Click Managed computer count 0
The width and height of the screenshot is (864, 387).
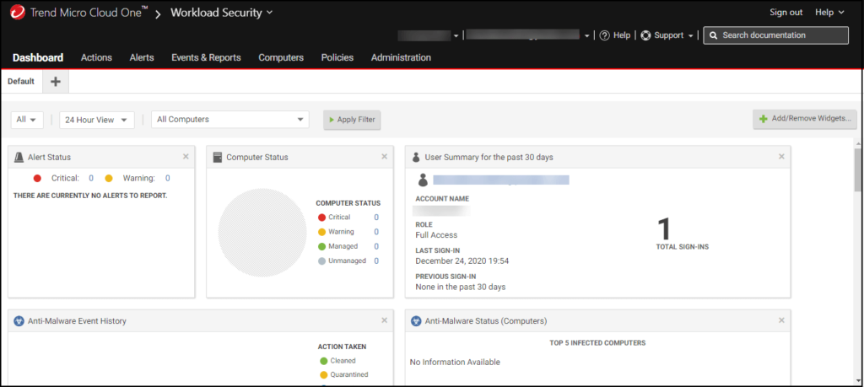click(x=376, y=247)
